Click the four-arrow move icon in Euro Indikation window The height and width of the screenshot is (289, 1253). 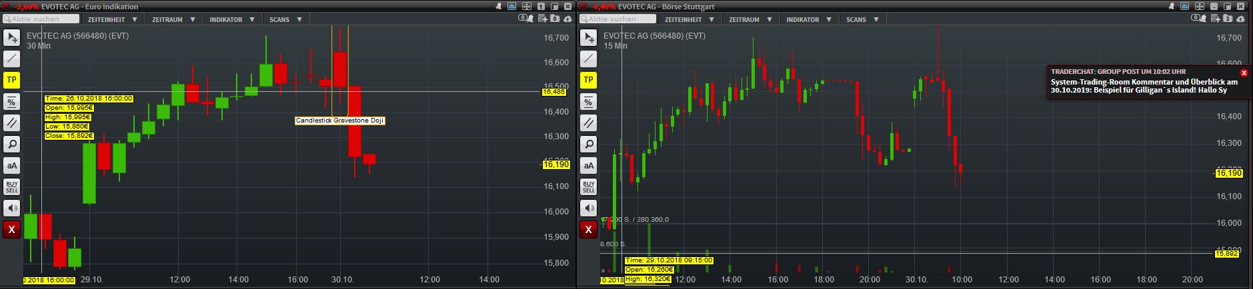click(x=527, y=6)
